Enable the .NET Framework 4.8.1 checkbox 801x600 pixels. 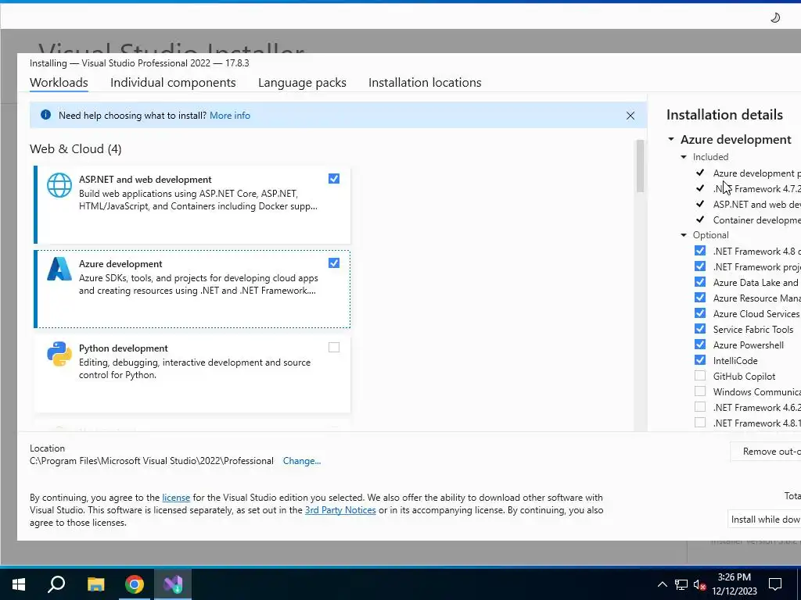tap(700, 423)
